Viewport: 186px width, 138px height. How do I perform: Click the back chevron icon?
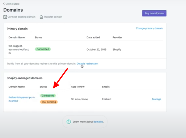pyautogui.click(x=4, y=4)
